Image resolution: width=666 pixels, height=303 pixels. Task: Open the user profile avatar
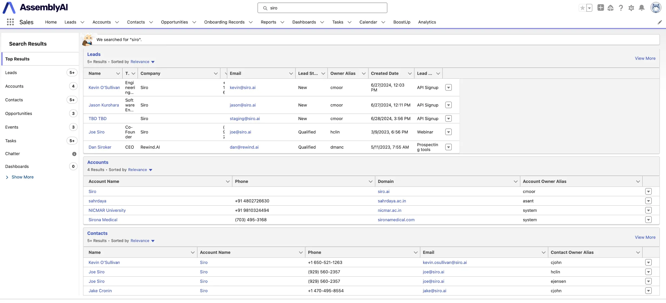point(656,7)
